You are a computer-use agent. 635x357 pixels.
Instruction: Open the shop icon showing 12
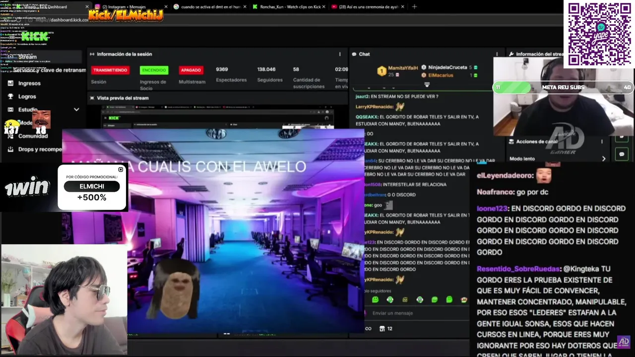[x=386, y=328]
